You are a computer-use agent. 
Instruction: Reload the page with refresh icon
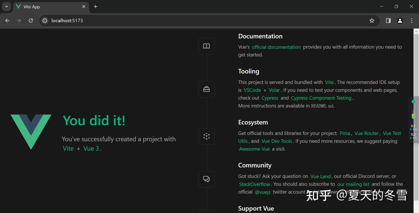[31, 21]
